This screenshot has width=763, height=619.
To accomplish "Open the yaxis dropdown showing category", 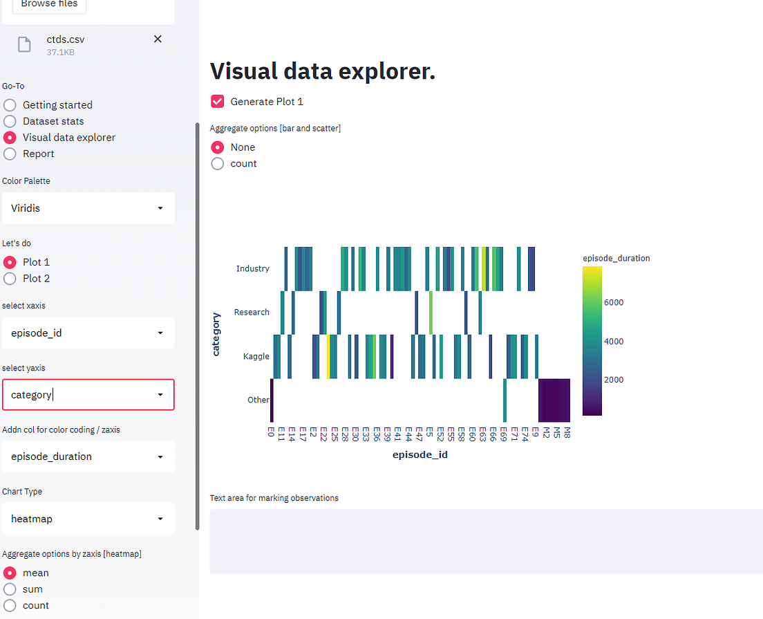I will (88, 394).
